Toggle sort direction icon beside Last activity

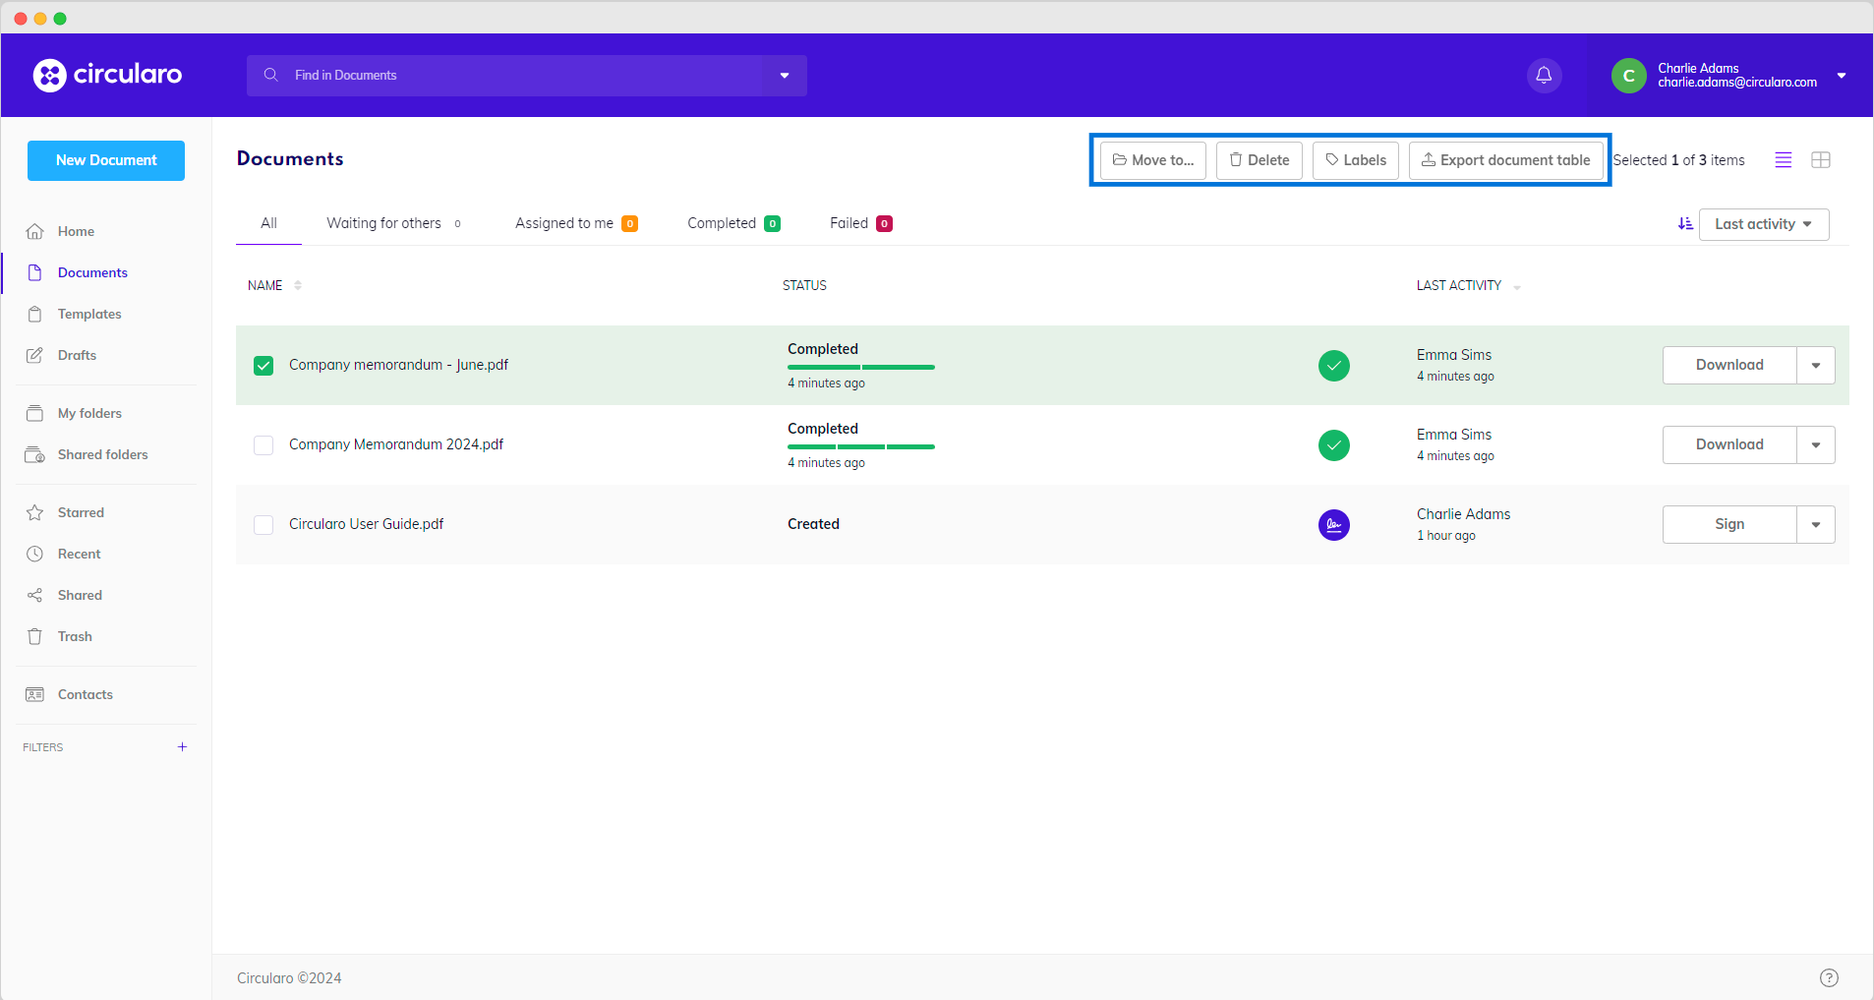[1684, 224]
